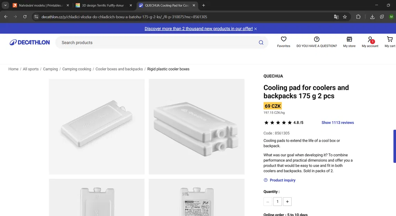The width and height of the screenshot is (396, 216).
Task: Bookmark the page with the star icon
Action: click(344, 16)
